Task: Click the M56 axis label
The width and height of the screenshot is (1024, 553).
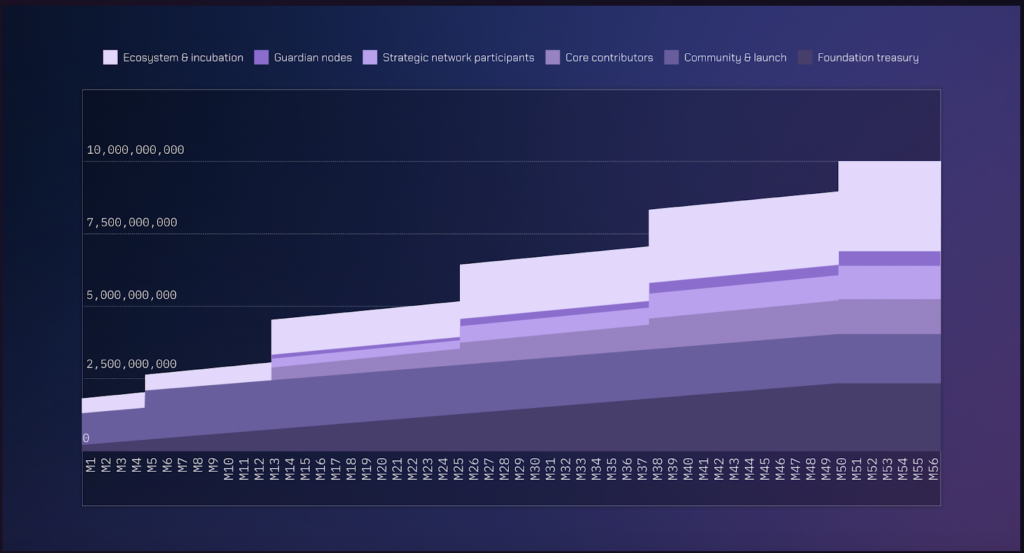Action: 933,468
